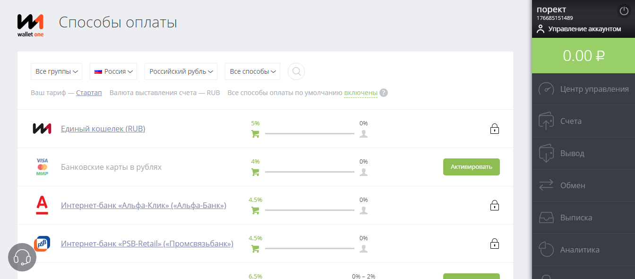
Task: Click the account number 176685151489
Action: [x=555, y=18]
